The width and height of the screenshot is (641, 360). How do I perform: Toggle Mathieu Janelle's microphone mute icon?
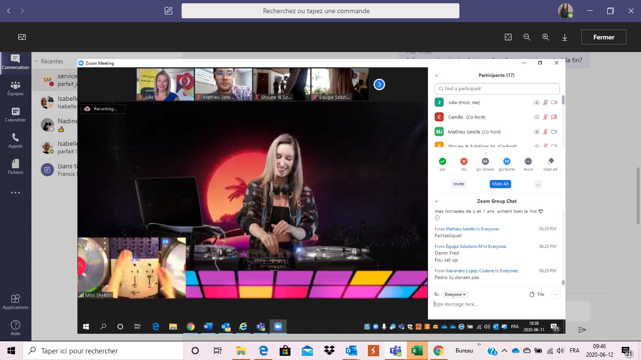545,132
